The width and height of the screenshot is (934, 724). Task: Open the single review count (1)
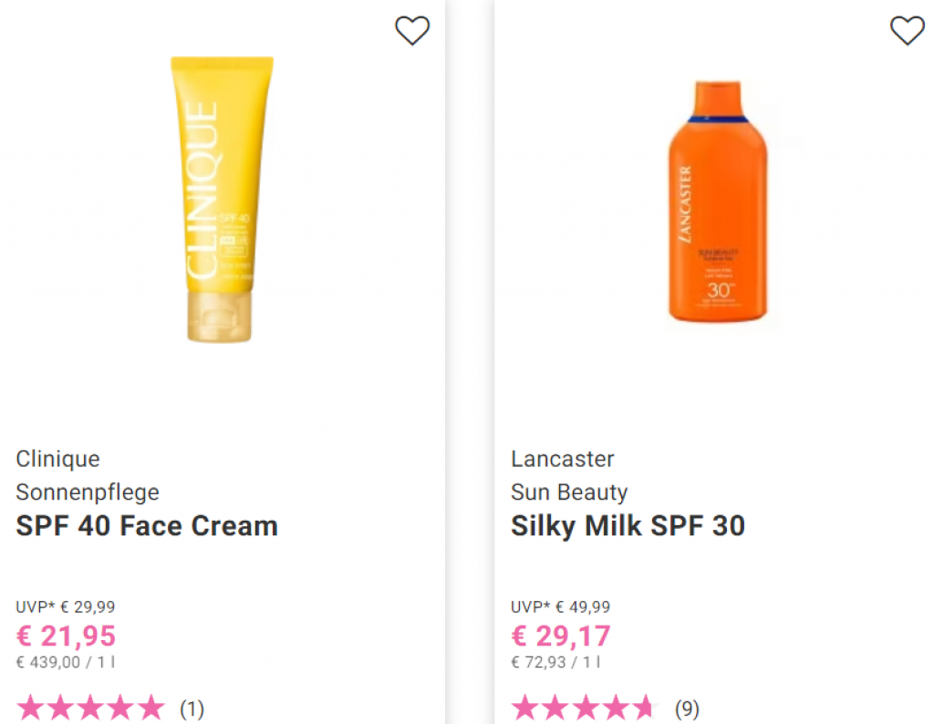tap(192, 708)
